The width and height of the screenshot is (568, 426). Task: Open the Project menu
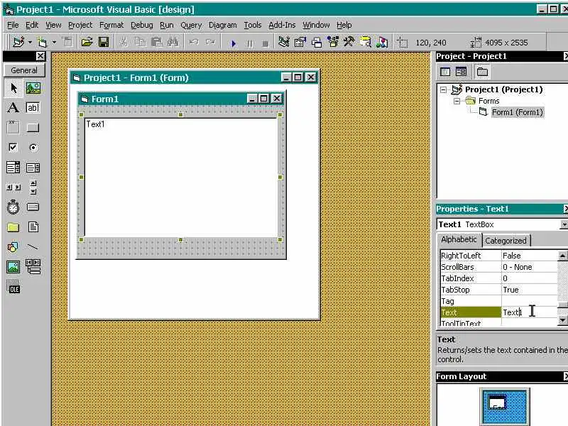point(80,25)
